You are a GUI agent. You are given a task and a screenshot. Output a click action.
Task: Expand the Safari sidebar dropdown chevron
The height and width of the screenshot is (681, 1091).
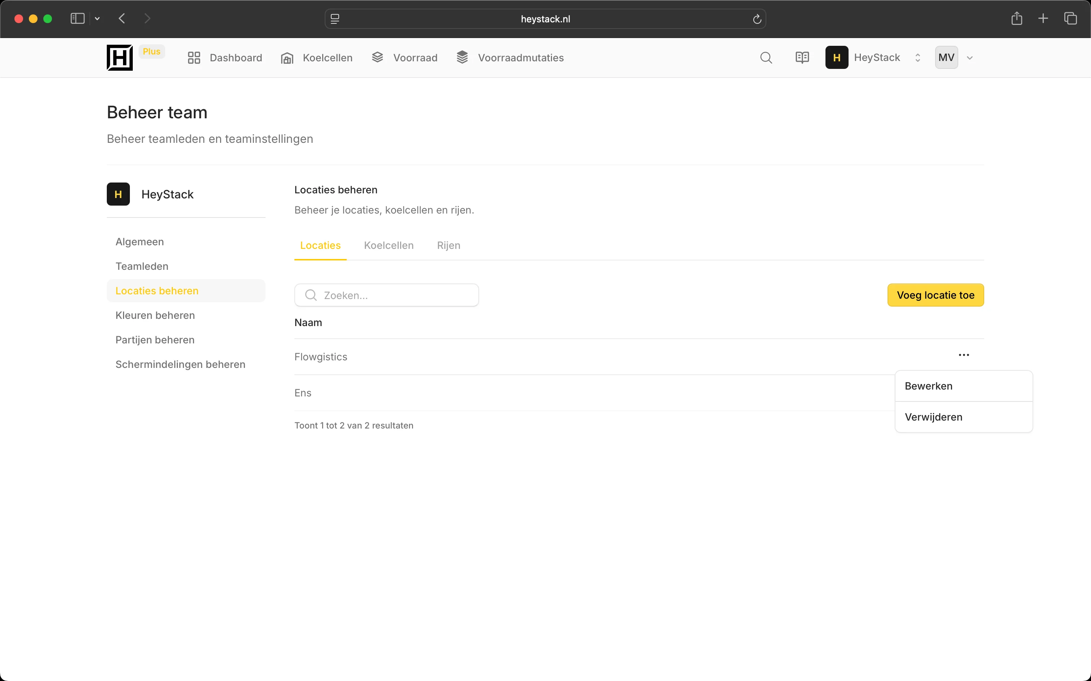(x=97, y=19)
